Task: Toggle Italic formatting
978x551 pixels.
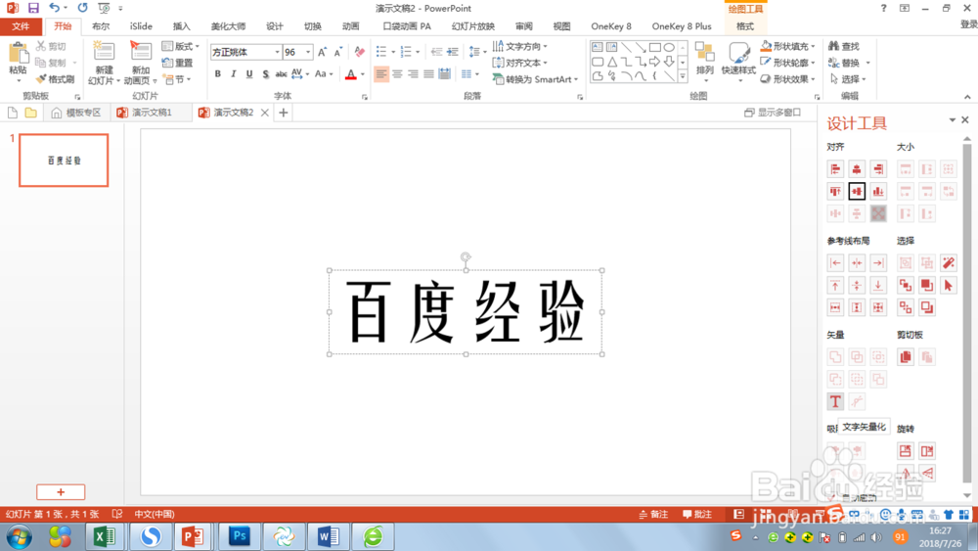Action: tap(234, 74)
